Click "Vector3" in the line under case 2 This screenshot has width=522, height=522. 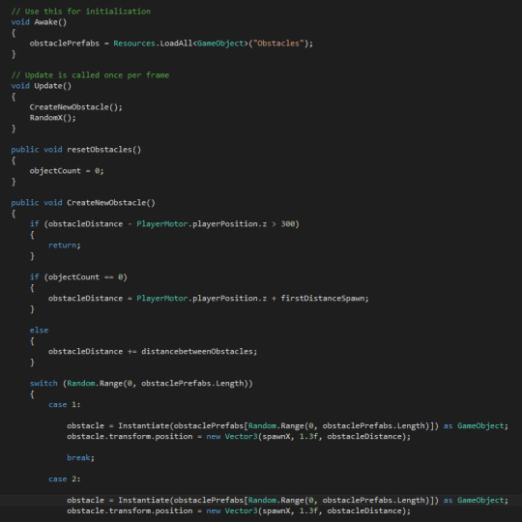pyautogui.click(x=242, y=510)
